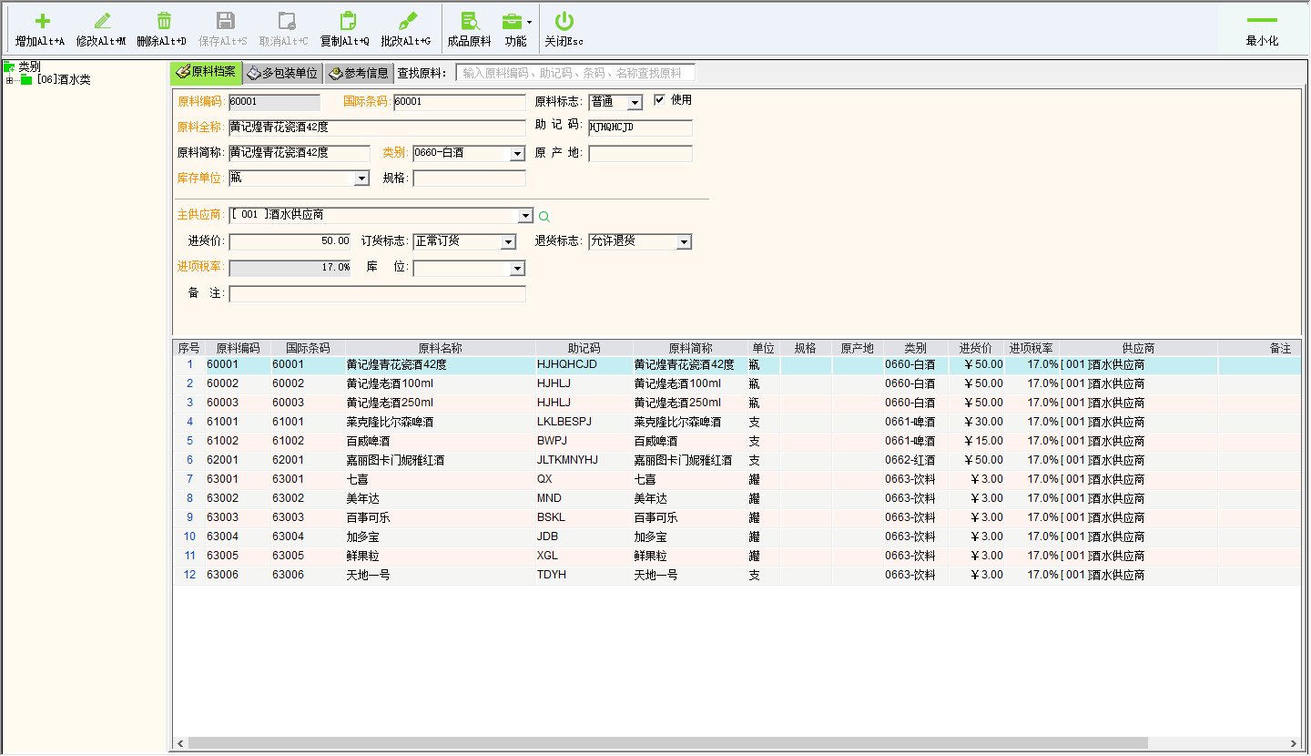Screen dimensions: 1311x756
Task: Switch to the 参考信息 tab
Action: tap(359, 73)
